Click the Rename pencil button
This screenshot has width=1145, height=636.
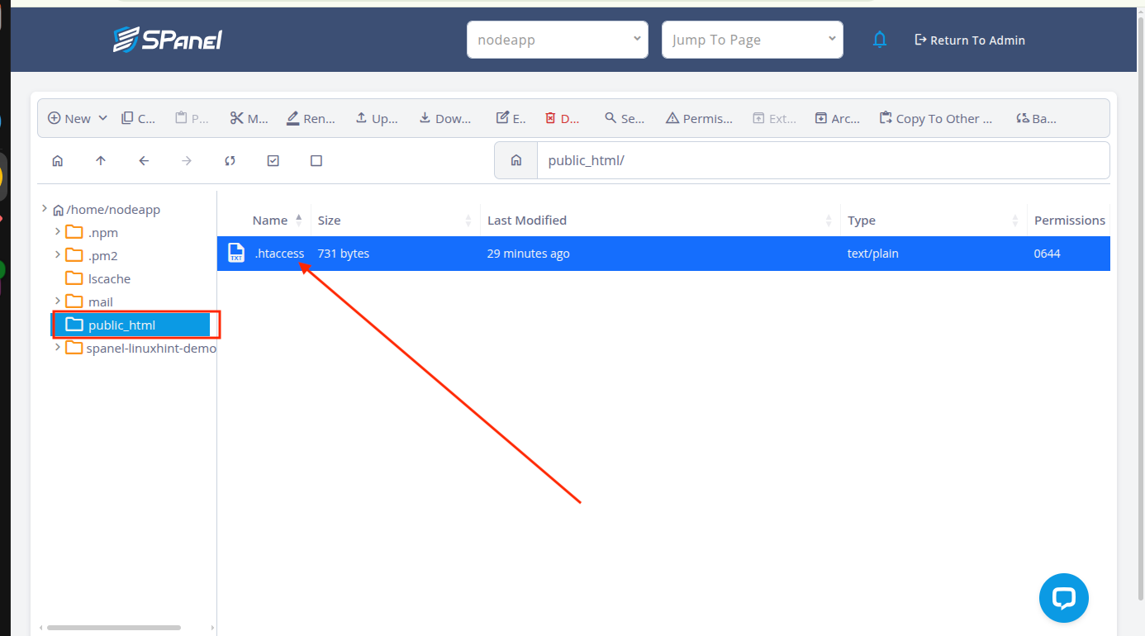click(311, 118)
